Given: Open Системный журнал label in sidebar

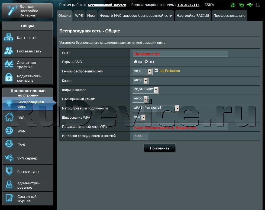Looking at the screenshot, I should 27,199.
